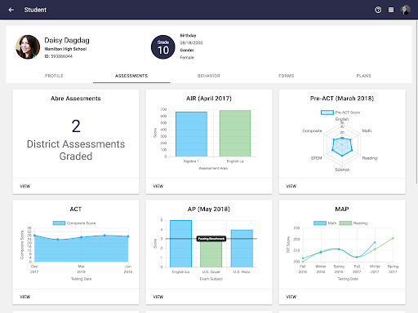Toggle the Pre-ACT Score legend swatch
This screenshot has height=313, width=418.
pyautogui.click(x=327, y=112)
